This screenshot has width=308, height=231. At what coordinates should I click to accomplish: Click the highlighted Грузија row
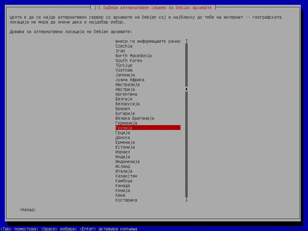point(148,128)
